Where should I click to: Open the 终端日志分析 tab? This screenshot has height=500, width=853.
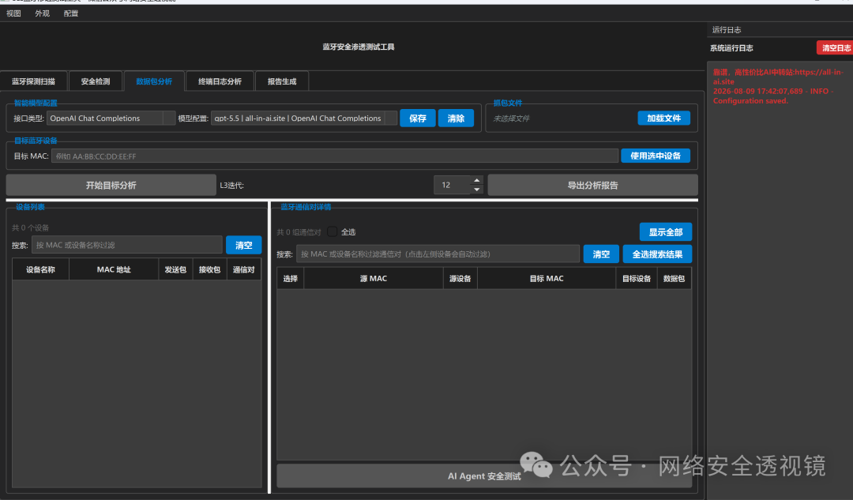tap(220, 81)
